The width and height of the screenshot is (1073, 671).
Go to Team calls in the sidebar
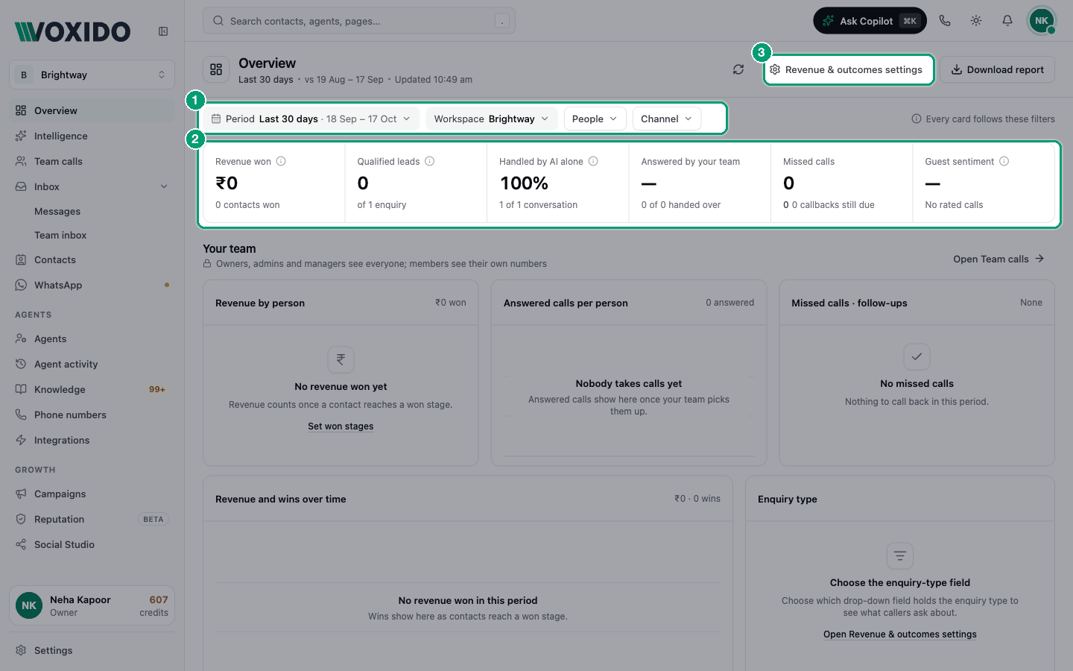[x=92, y=161]
